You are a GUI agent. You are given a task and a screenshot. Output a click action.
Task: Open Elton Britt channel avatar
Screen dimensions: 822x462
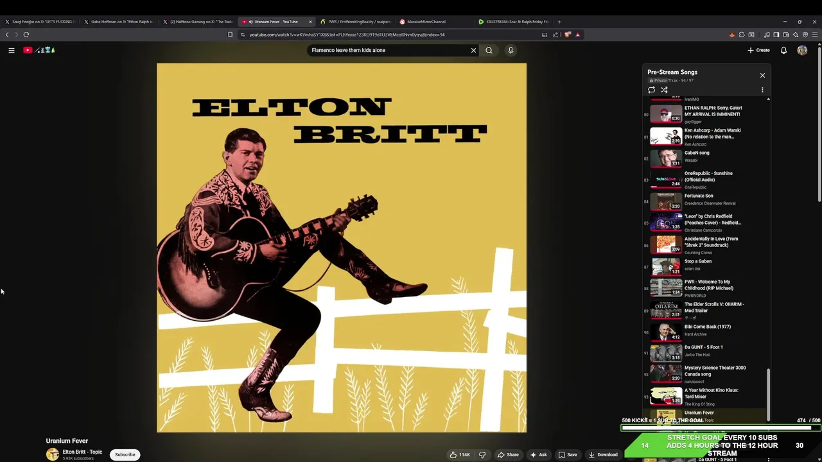pyautogui.click(x=53, y=454)
